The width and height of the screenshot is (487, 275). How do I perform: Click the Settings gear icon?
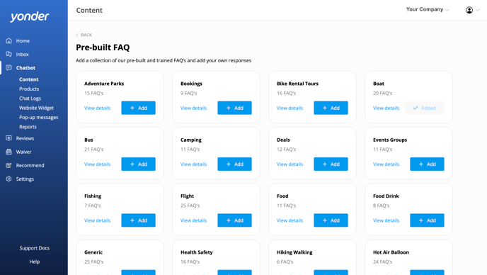tap(8, 179)
